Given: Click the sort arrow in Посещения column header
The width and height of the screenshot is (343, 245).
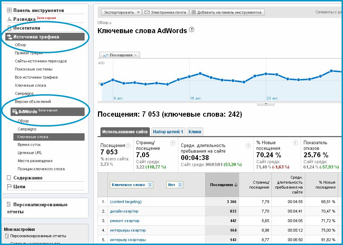Looking at the screenshot, I should [x=235, y=185].
